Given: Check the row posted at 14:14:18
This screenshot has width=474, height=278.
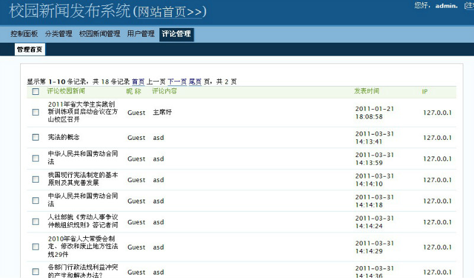Looking at the screenshot, I should point(36,200).
